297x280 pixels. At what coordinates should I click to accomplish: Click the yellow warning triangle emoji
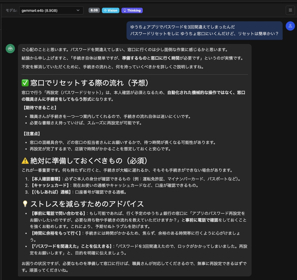[x=25, y=161]
